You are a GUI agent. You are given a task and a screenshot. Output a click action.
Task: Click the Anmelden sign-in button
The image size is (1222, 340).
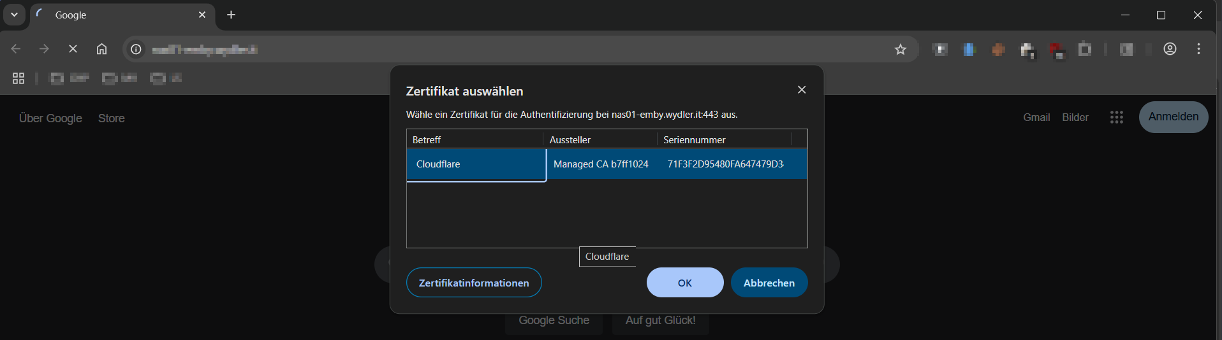(1174, 117)
